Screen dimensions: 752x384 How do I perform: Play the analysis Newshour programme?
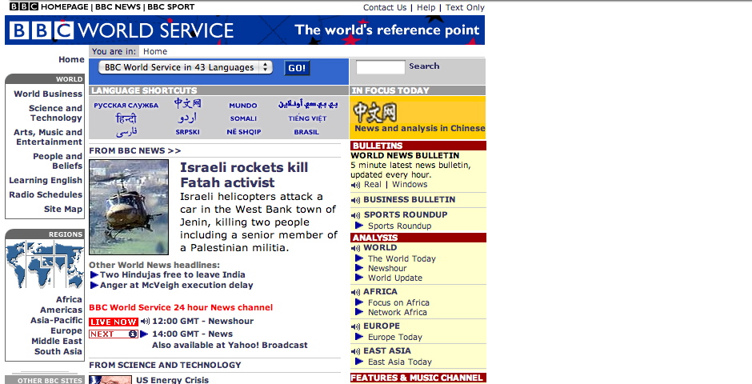(x=387, y=269)
